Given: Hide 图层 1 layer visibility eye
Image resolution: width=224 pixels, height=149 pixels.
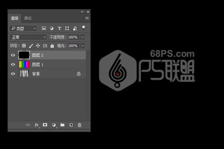Looking at the screenshot, I should pos(13,65).
